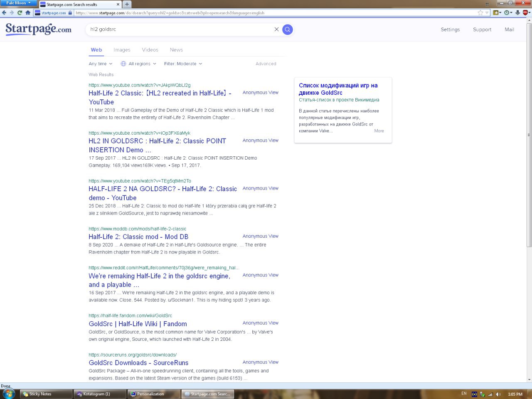
Task: Open Anonymous View for Mod DB result
Action: click(x=261, y=236)
